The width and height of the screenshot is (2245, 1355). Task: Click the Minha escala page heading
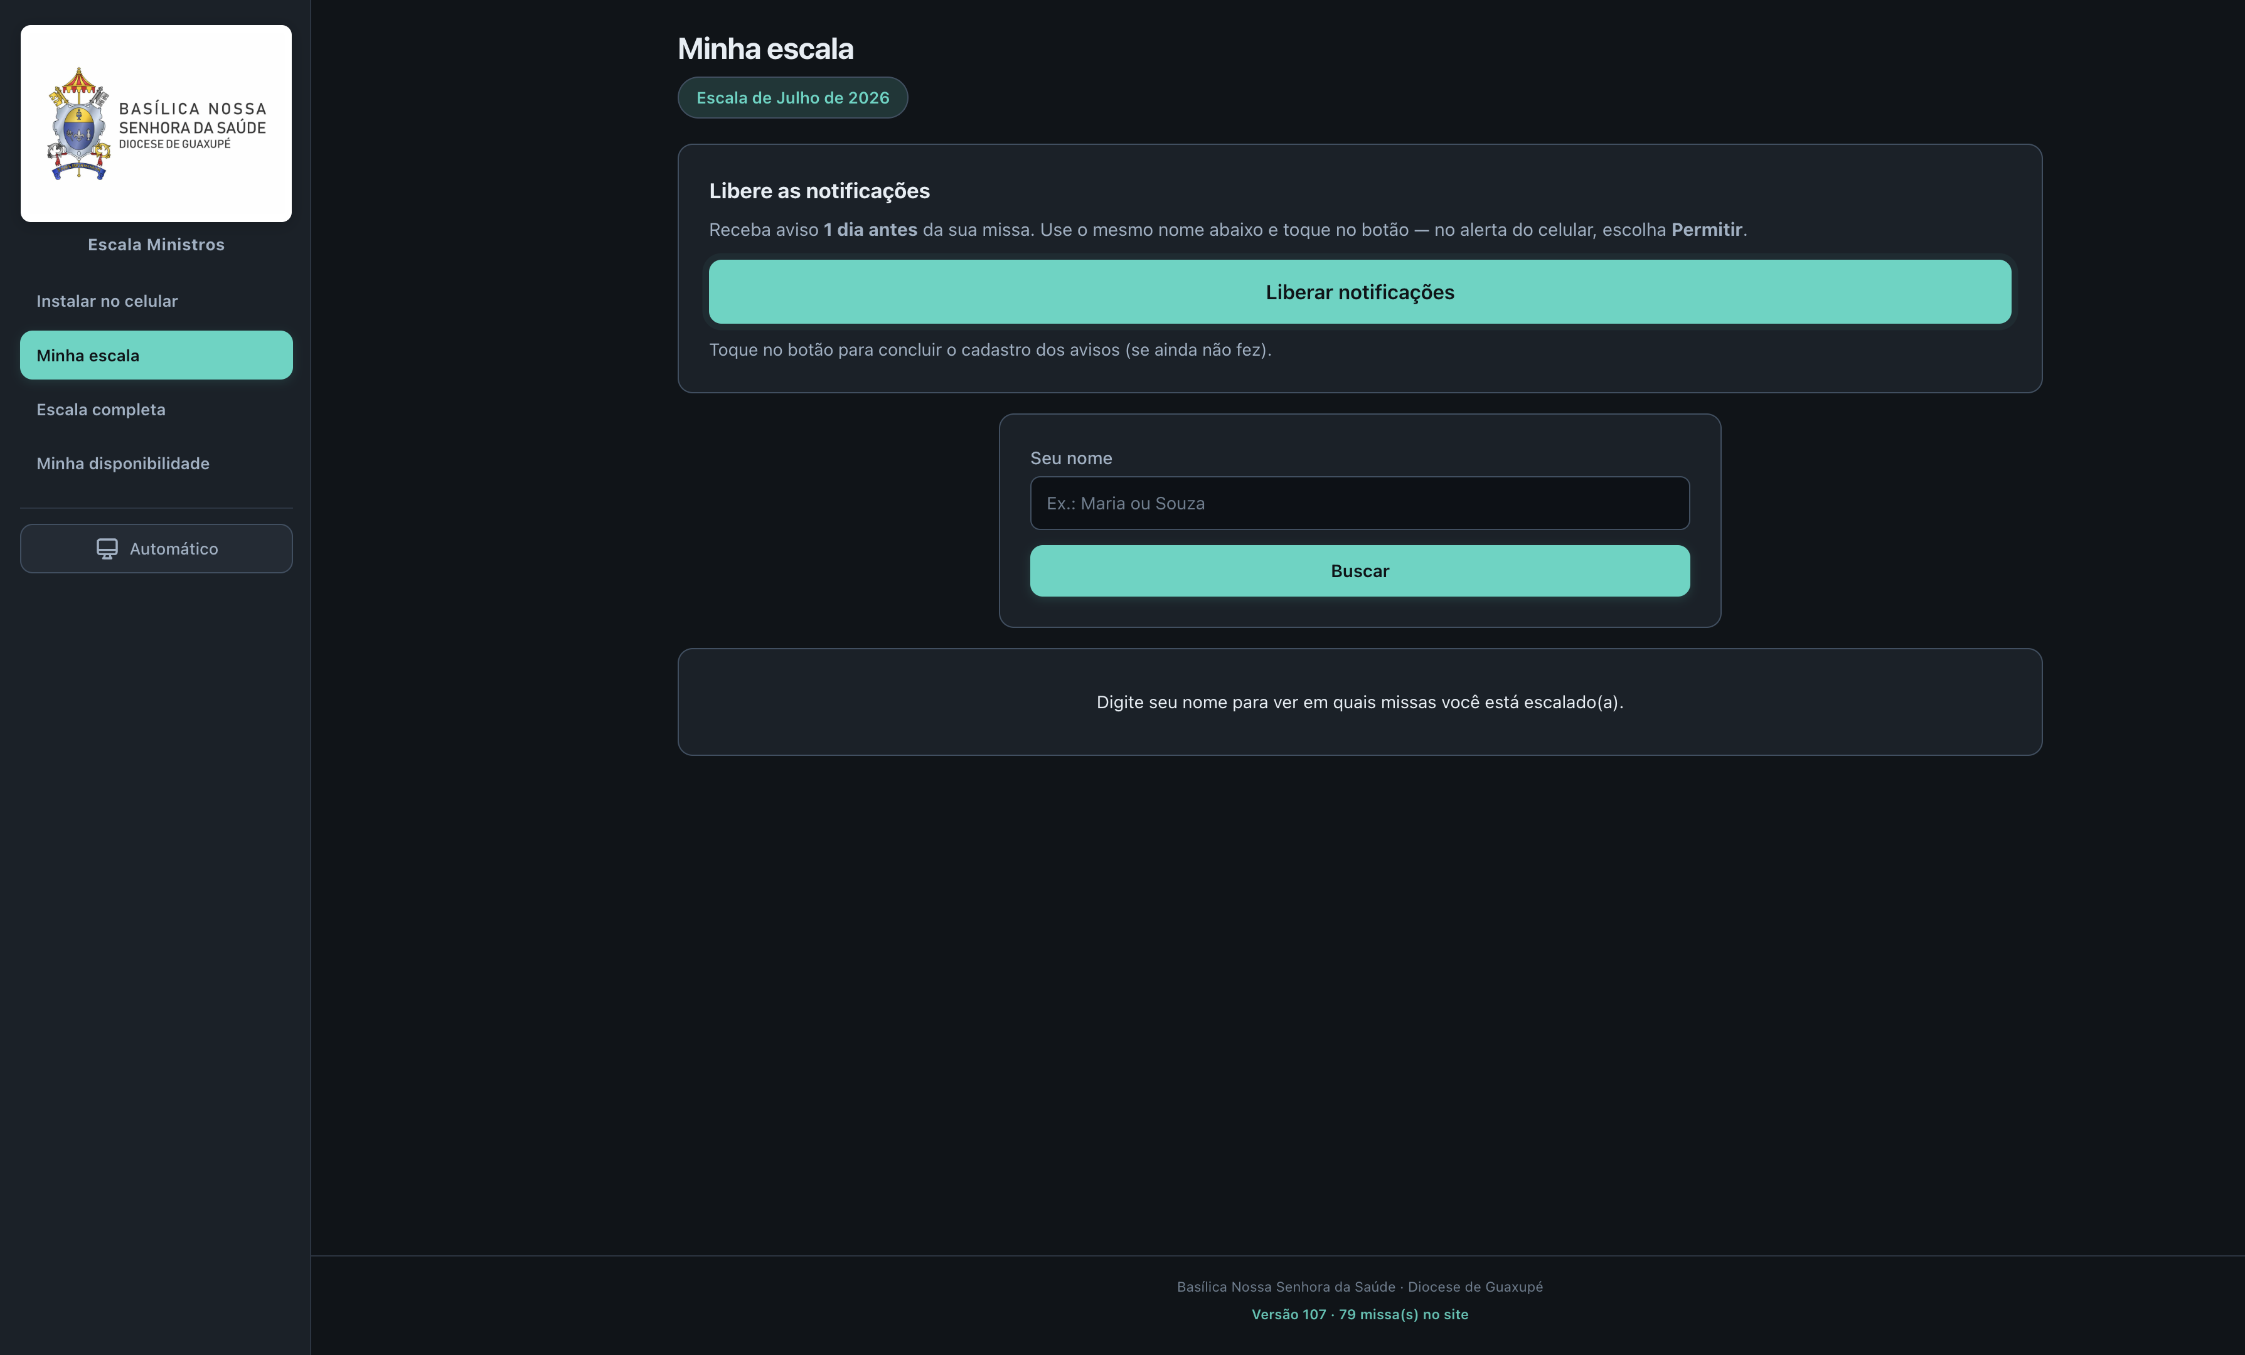point(765,48)
